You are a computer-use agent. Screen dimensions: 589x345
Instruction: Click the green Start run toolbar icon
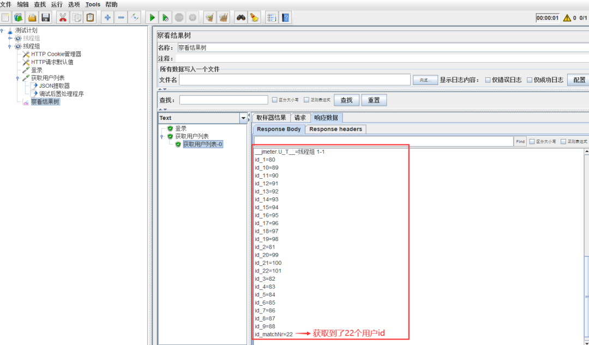pyautogui.click(x=152, y=18)
